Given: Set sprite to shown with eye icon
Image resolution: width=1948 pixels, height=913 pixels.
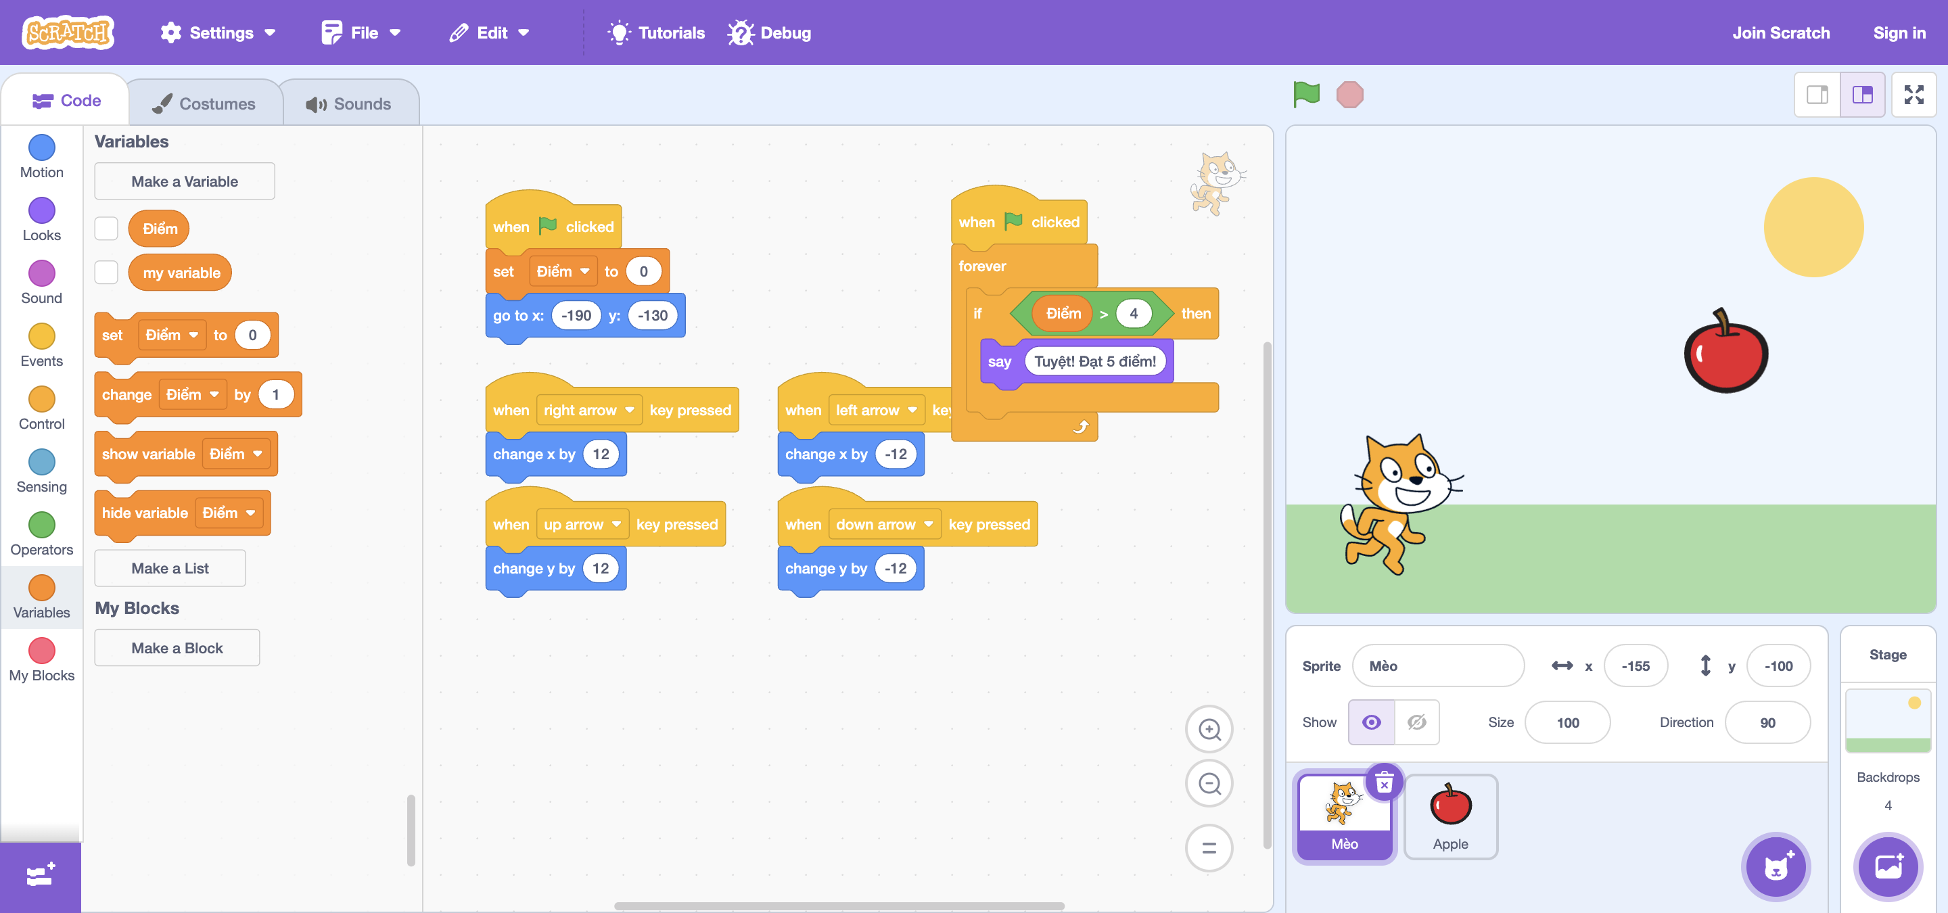Looking at the screenshot, I should (x=1371, y=722).
